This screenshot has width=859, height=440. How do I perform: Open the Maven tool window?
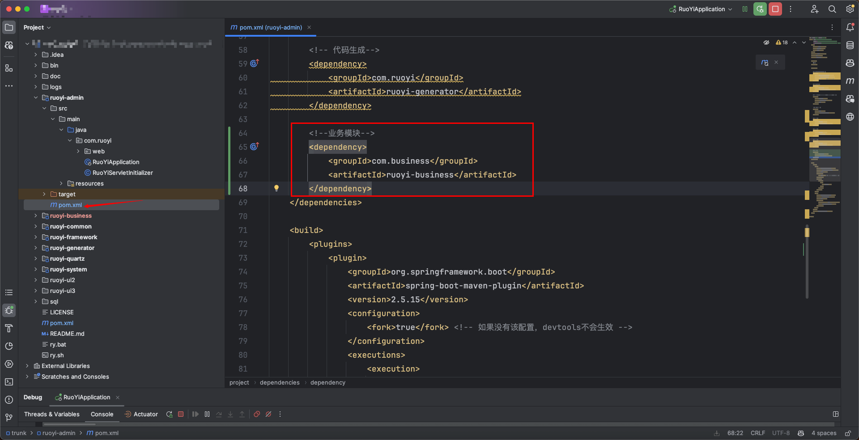[x=850, y=81]
